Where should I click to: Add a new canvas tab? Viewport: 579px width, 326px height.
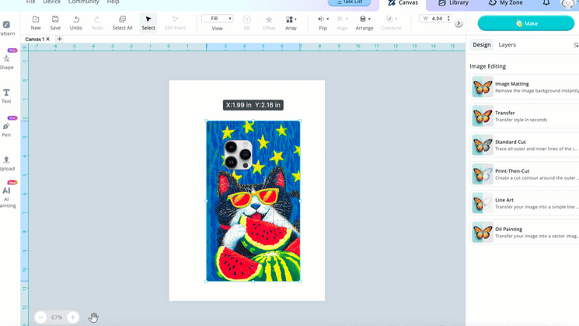(x=59, y=39)
